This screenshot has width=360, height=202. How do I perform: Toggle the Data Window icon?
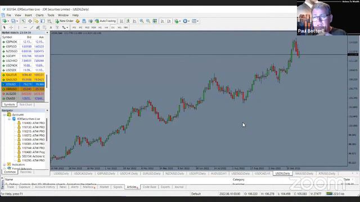[30, 21]
